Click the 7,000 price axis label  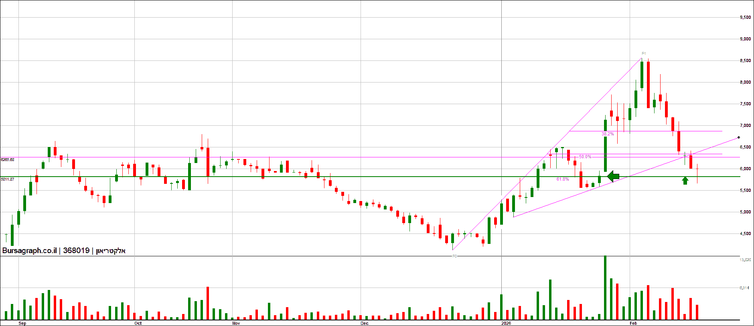[746, 126]
